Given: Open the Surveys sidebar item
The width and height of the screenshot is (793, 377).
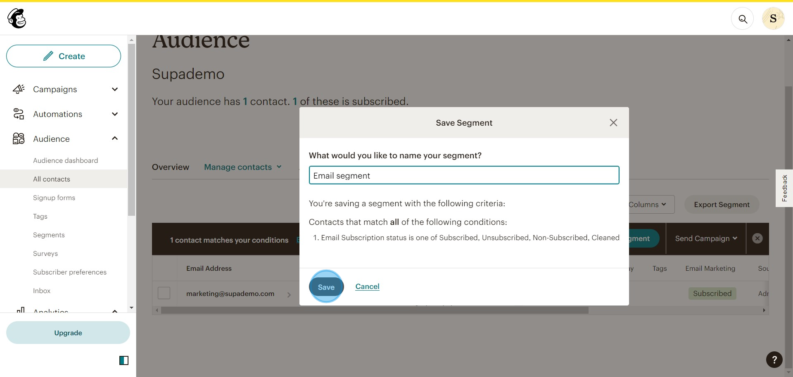Looking at the screenshot, I should point(45,253).
